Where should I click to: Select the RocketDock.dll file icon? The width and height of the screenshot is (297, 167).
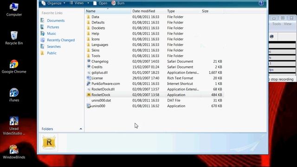pyautogui.click(x=89, y=89)
